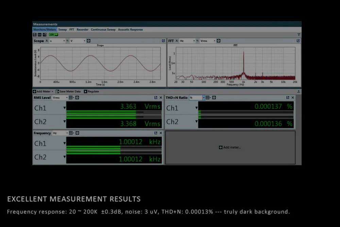The height and width of the screenshot is (227, 340).
Task: Expand Ch1 options in RMS Level meter
Action: [x=64, y=108]
